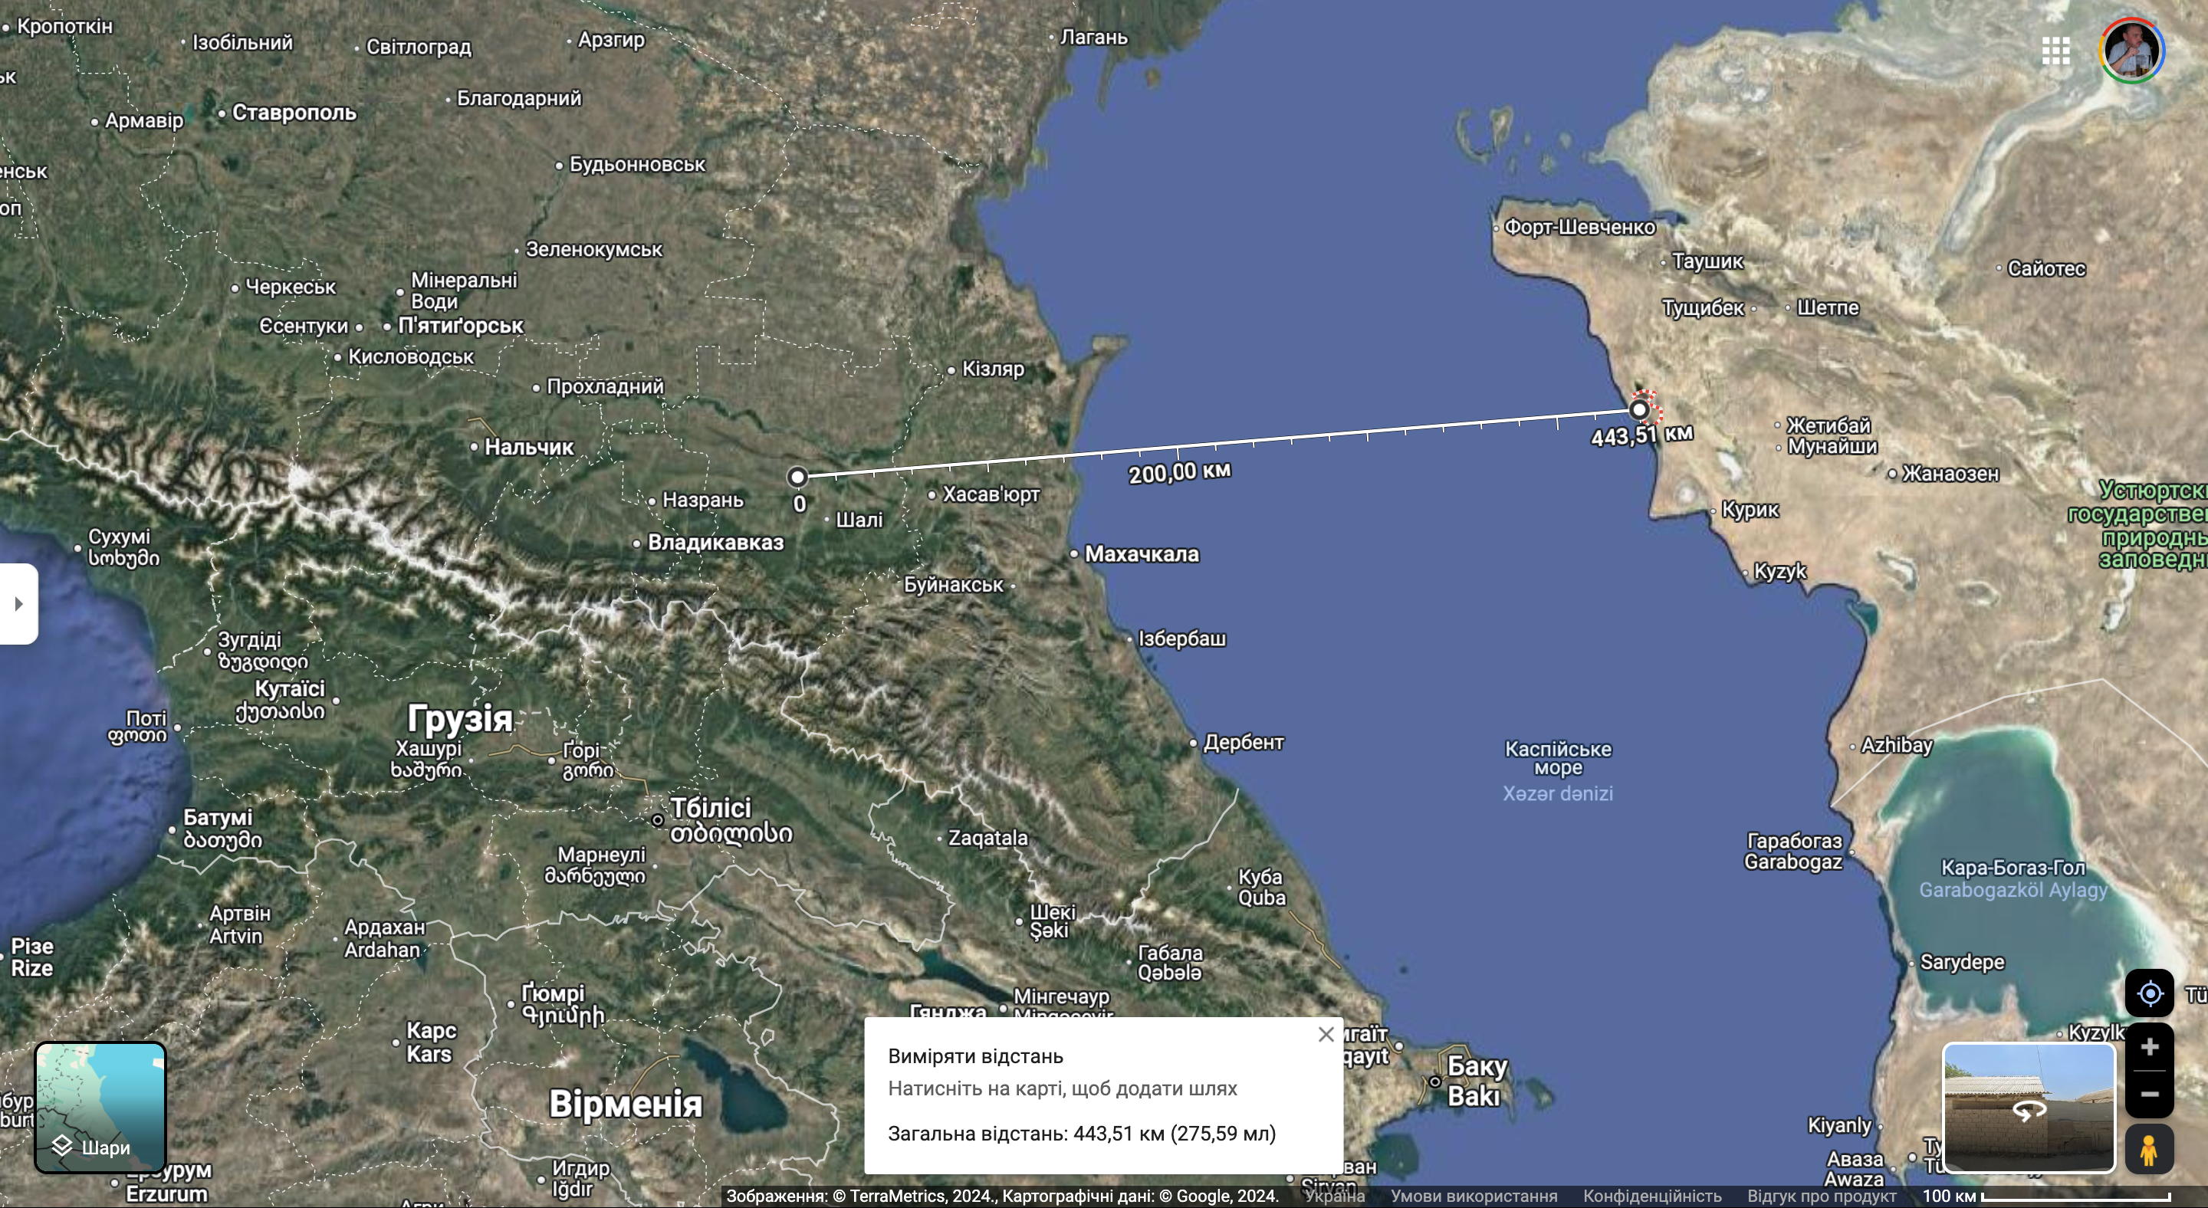
Task: Click the measurement start point marked 0
Action: tap(797, 478)
